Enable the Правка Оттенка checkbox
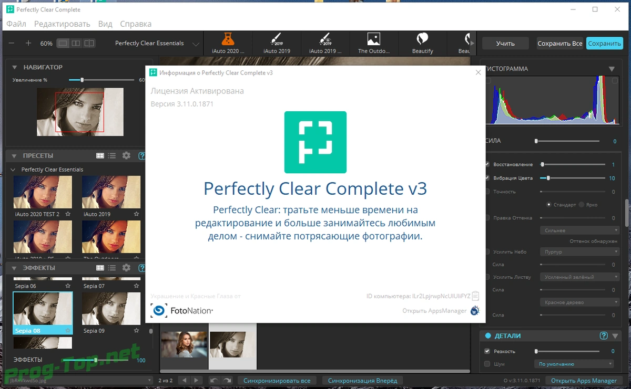This screenshot has width=631, height=389. (x=487, y=218)
